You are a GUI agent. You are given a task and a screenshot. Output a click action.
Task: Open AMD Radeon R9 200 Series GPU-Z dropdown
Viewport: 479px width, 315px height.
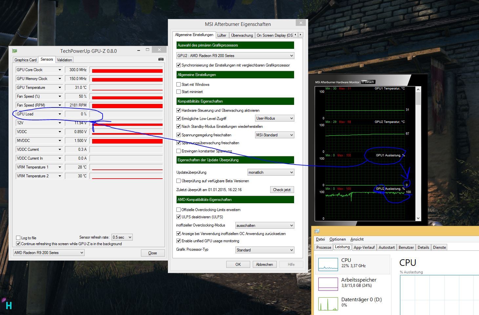[x=49, y=253]
